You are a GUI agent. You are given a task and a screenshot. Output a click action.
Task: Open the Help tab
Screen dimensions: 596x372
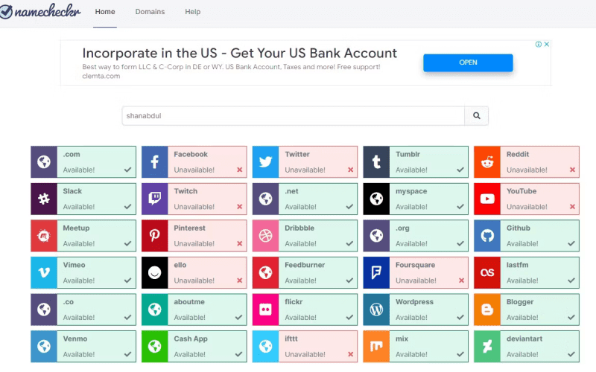coord(193,12)
